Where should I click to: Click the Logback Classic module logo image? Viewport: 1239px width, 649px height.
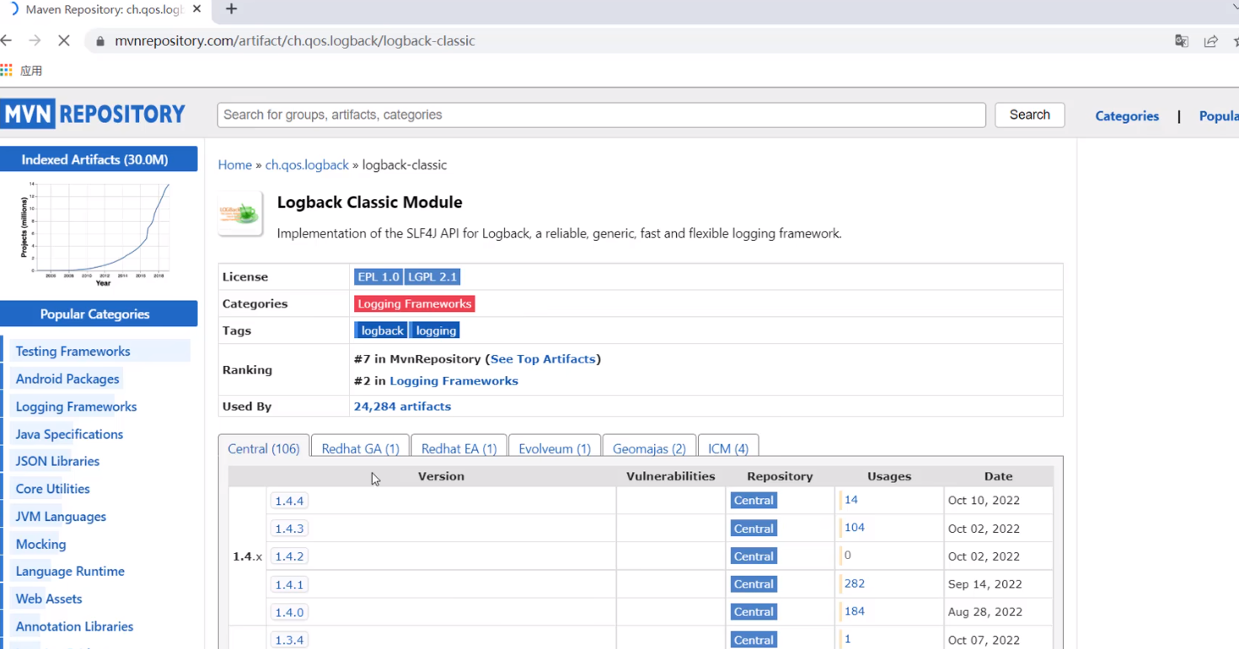point(240,212)
